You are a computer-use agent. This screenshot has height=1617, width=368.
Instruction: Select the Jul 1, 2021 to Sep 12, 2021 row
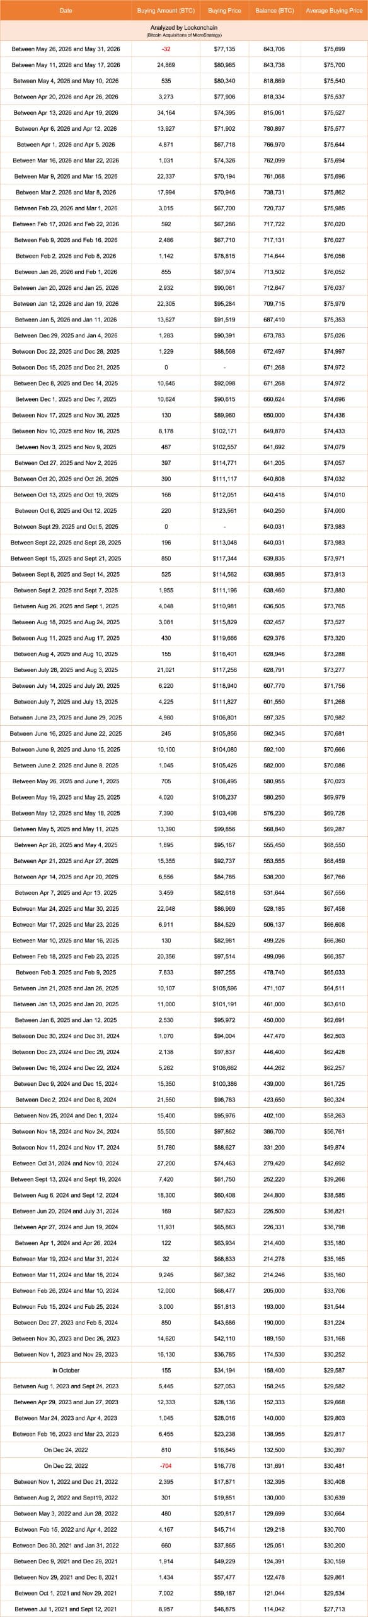point(184,1609)
